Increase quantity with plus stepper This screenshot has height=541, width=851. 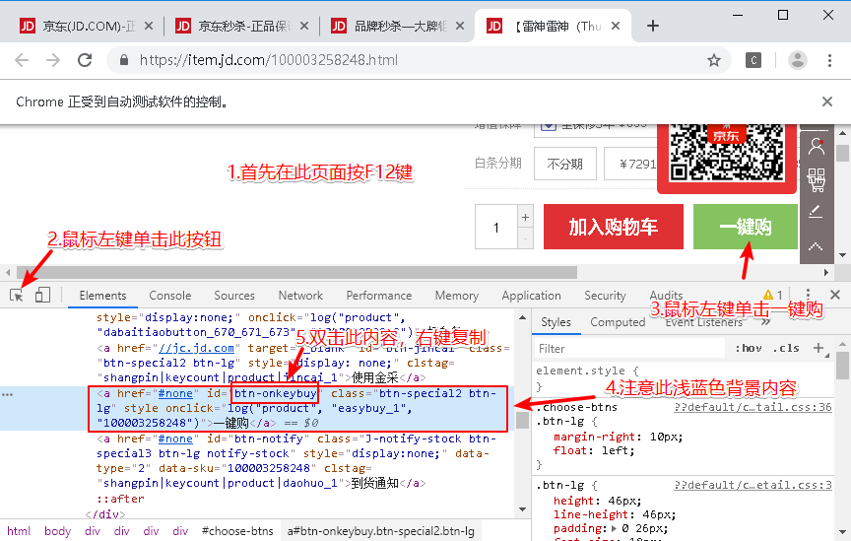[525, 217]
